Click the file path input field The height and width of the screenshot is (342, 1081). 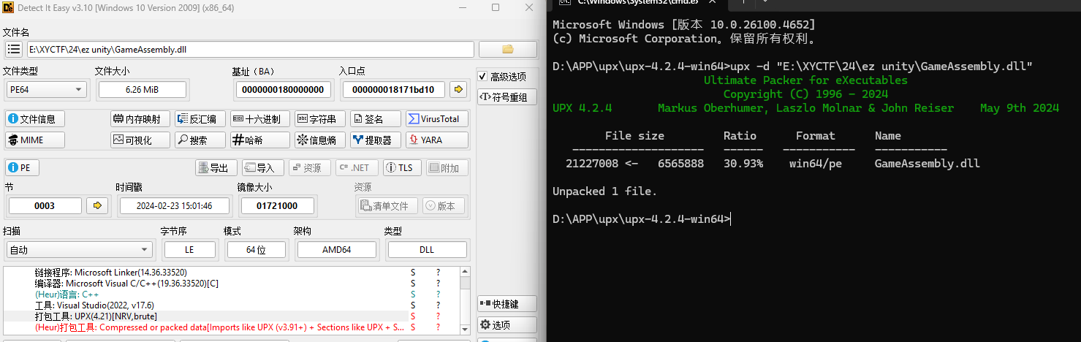pyautogui.click(x=250, y=49)
